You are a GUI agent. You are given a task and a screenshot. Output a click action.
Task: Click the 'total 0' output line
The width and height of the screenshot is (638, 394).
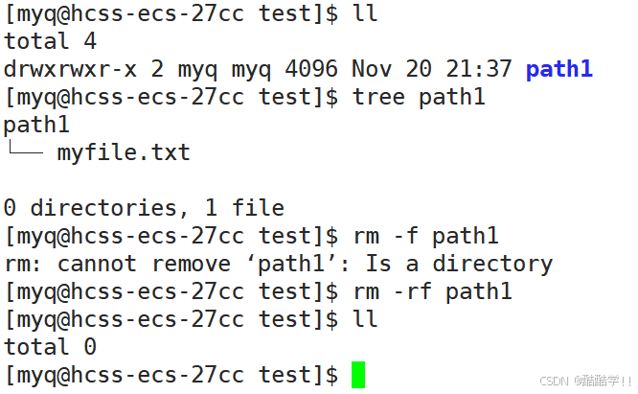tap(51, 347)
